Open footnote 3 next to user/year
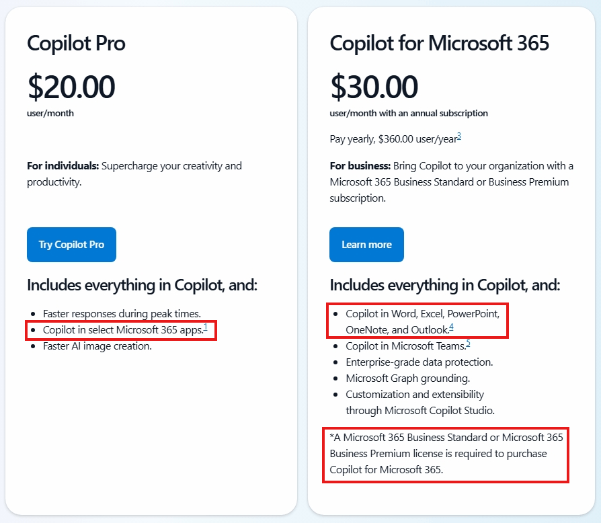Screen dimensions: 601x523 point(459,136)
